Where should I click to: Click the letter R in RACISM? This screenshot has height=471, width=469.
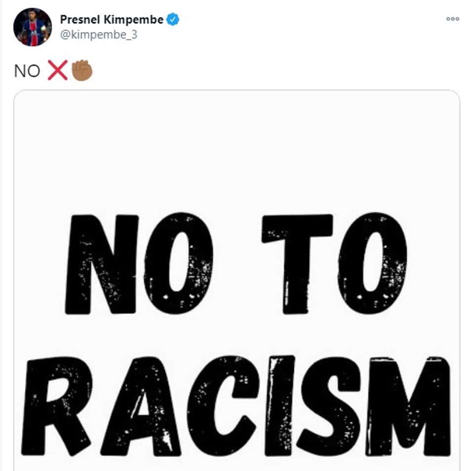point(56,406)
